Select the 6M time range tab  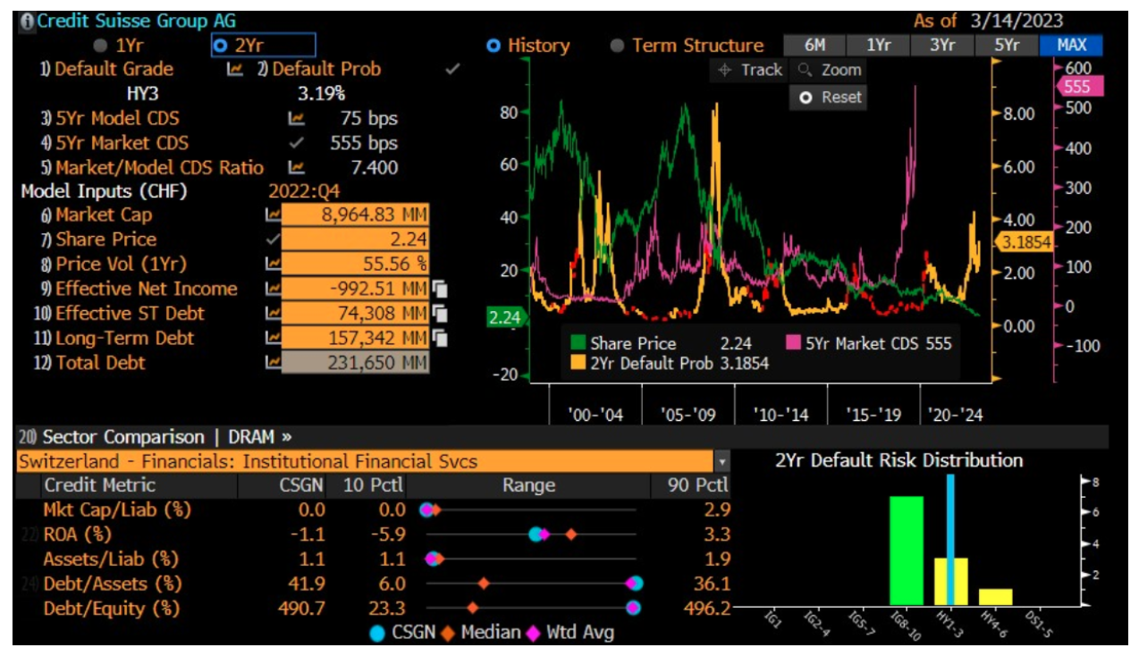814,46
